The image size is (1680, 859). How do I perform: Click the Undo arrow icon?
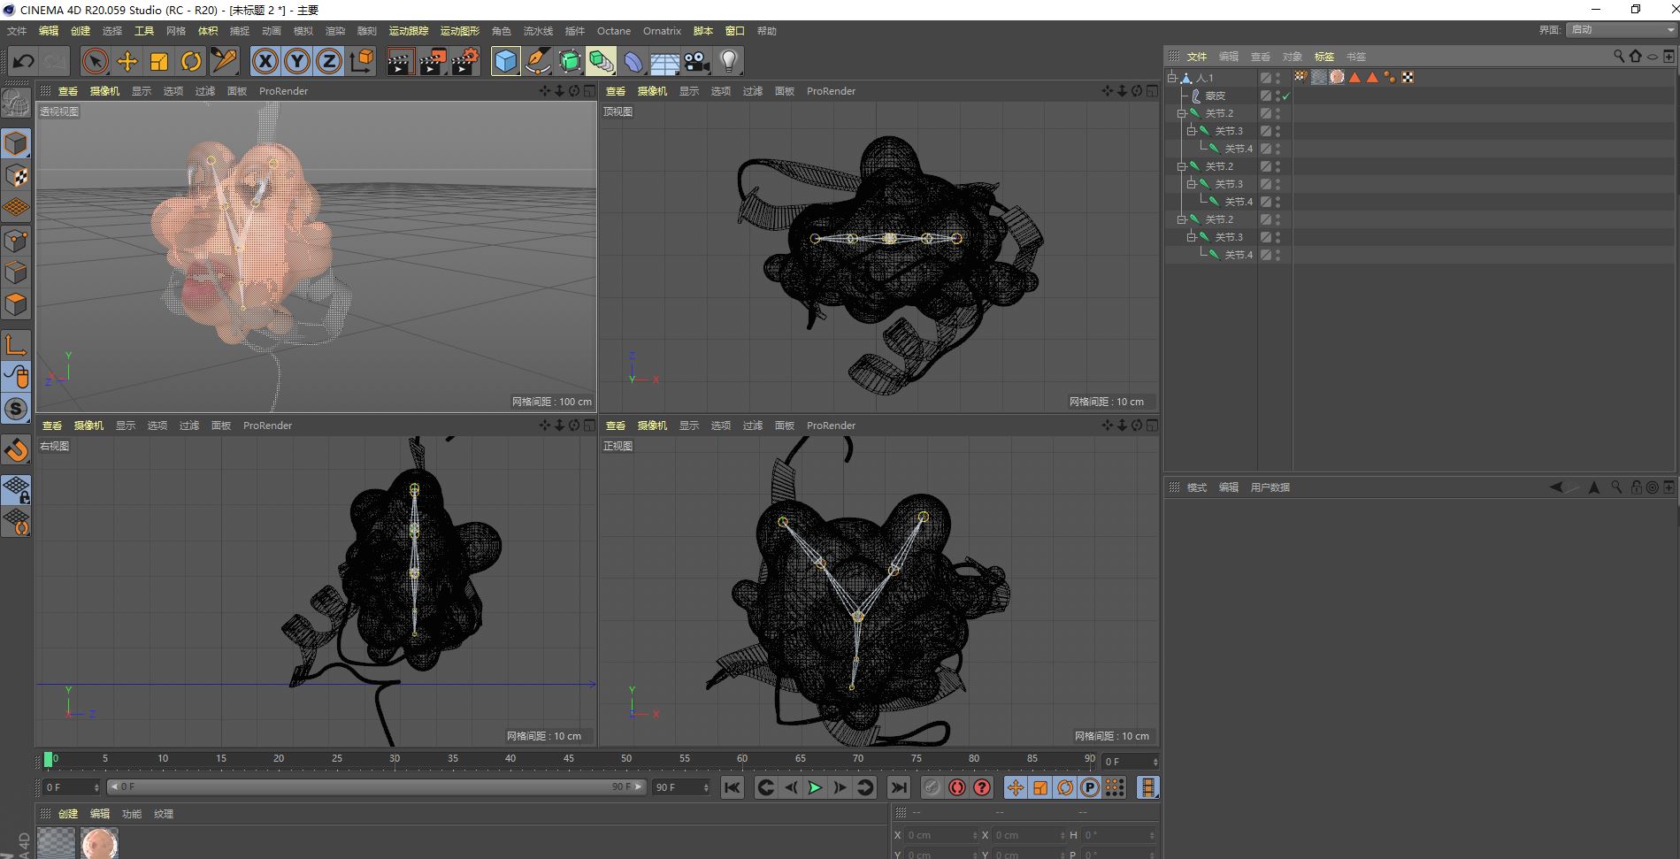pyautogui.click(x=24, y=61)
